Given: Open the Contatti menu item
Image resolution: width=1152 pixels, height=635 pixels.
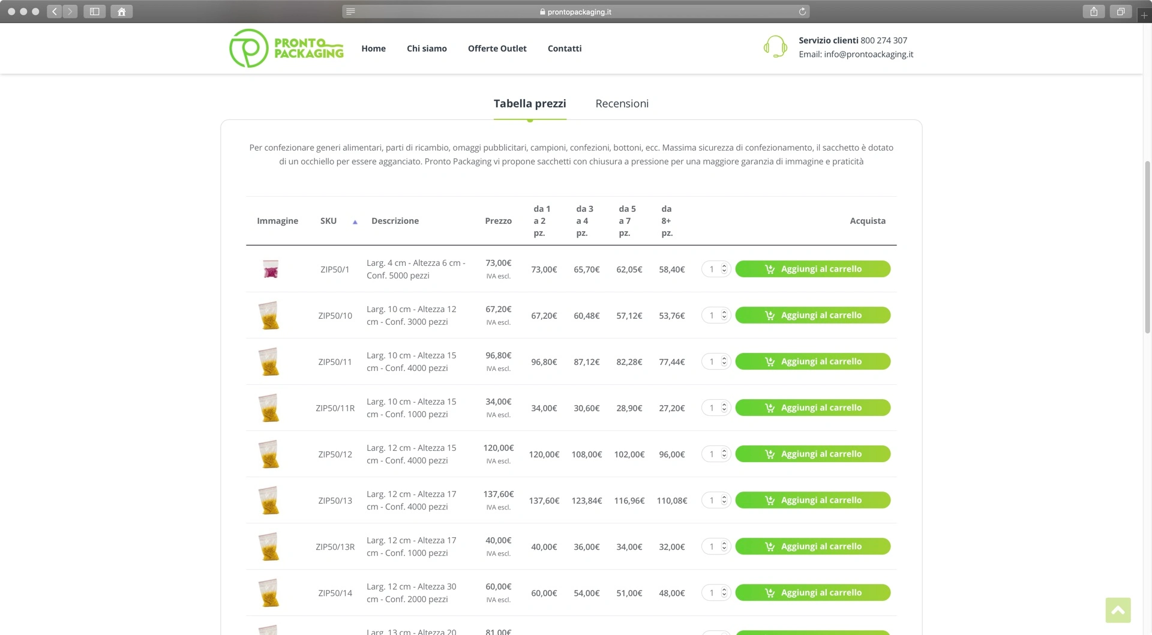Looking at the screenshot, I should pyautogui.click(x=565, y=49).
